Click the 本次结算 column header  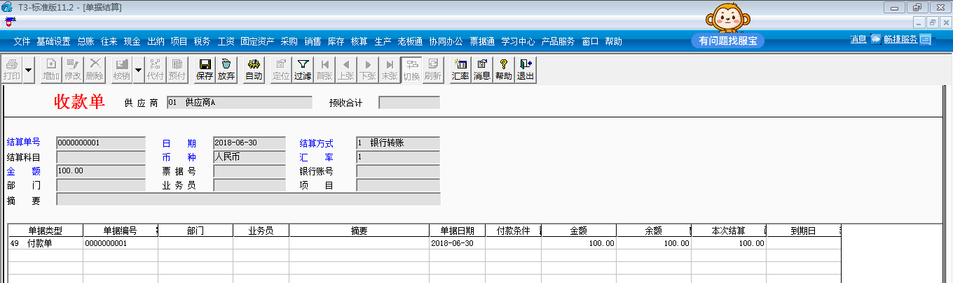coord(728,231)
